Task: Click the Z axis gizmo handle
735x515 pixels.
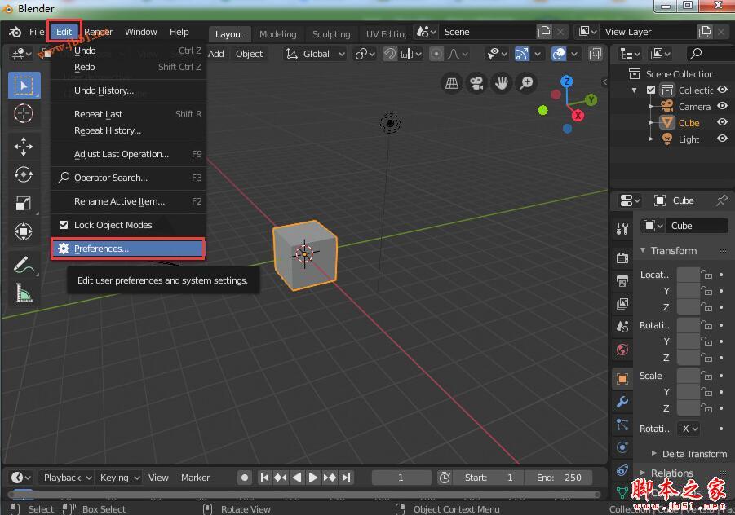Action: (567, 81)
